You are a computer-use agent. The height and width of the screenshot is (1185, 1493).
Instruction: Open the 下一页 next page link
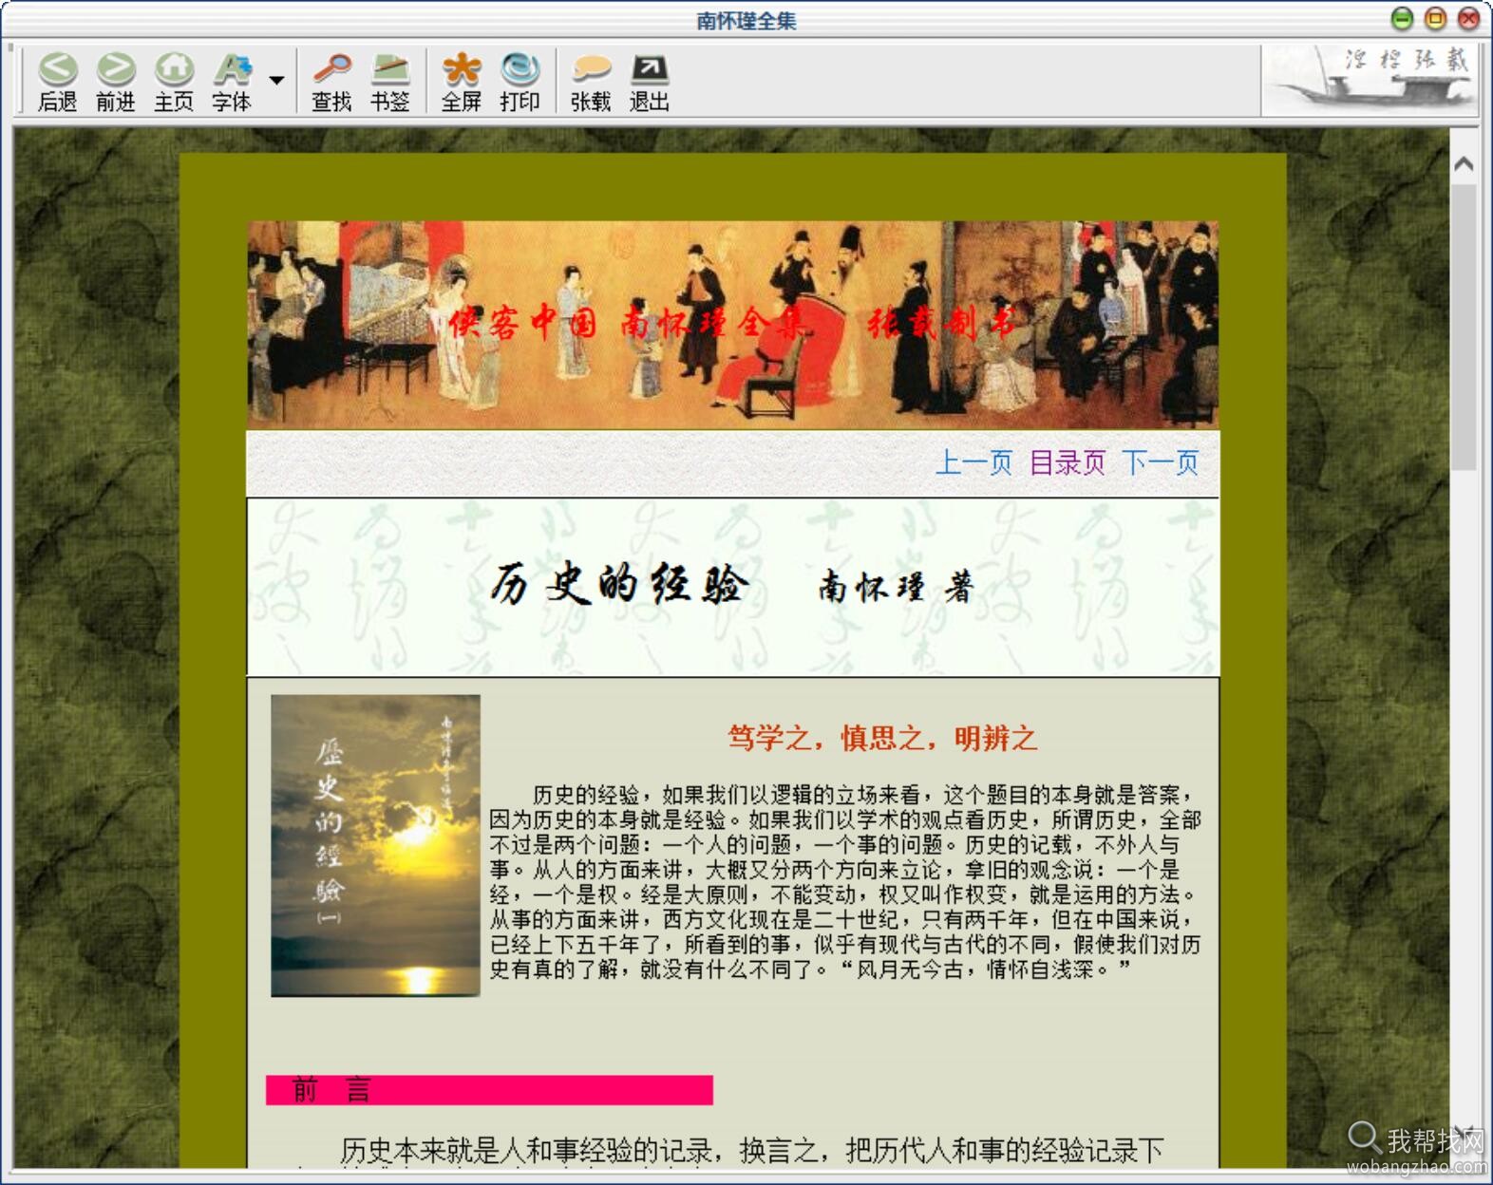point(1161,462)
